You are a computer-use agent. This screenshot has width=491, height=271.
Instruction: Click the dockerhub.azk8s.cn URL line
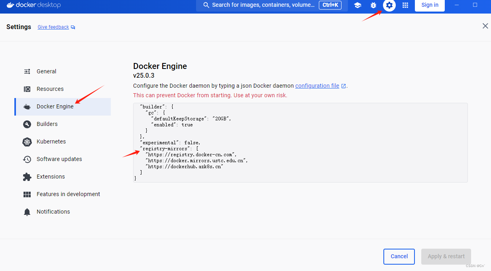[184, 167]
